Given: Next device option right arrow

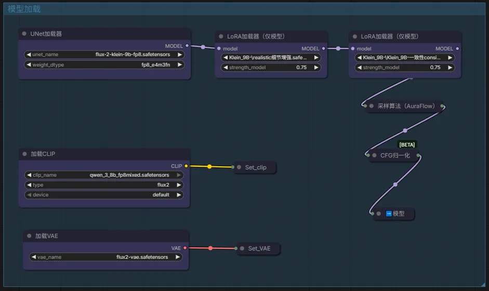Looking at the screenshot, I should [x=179, y=195].
